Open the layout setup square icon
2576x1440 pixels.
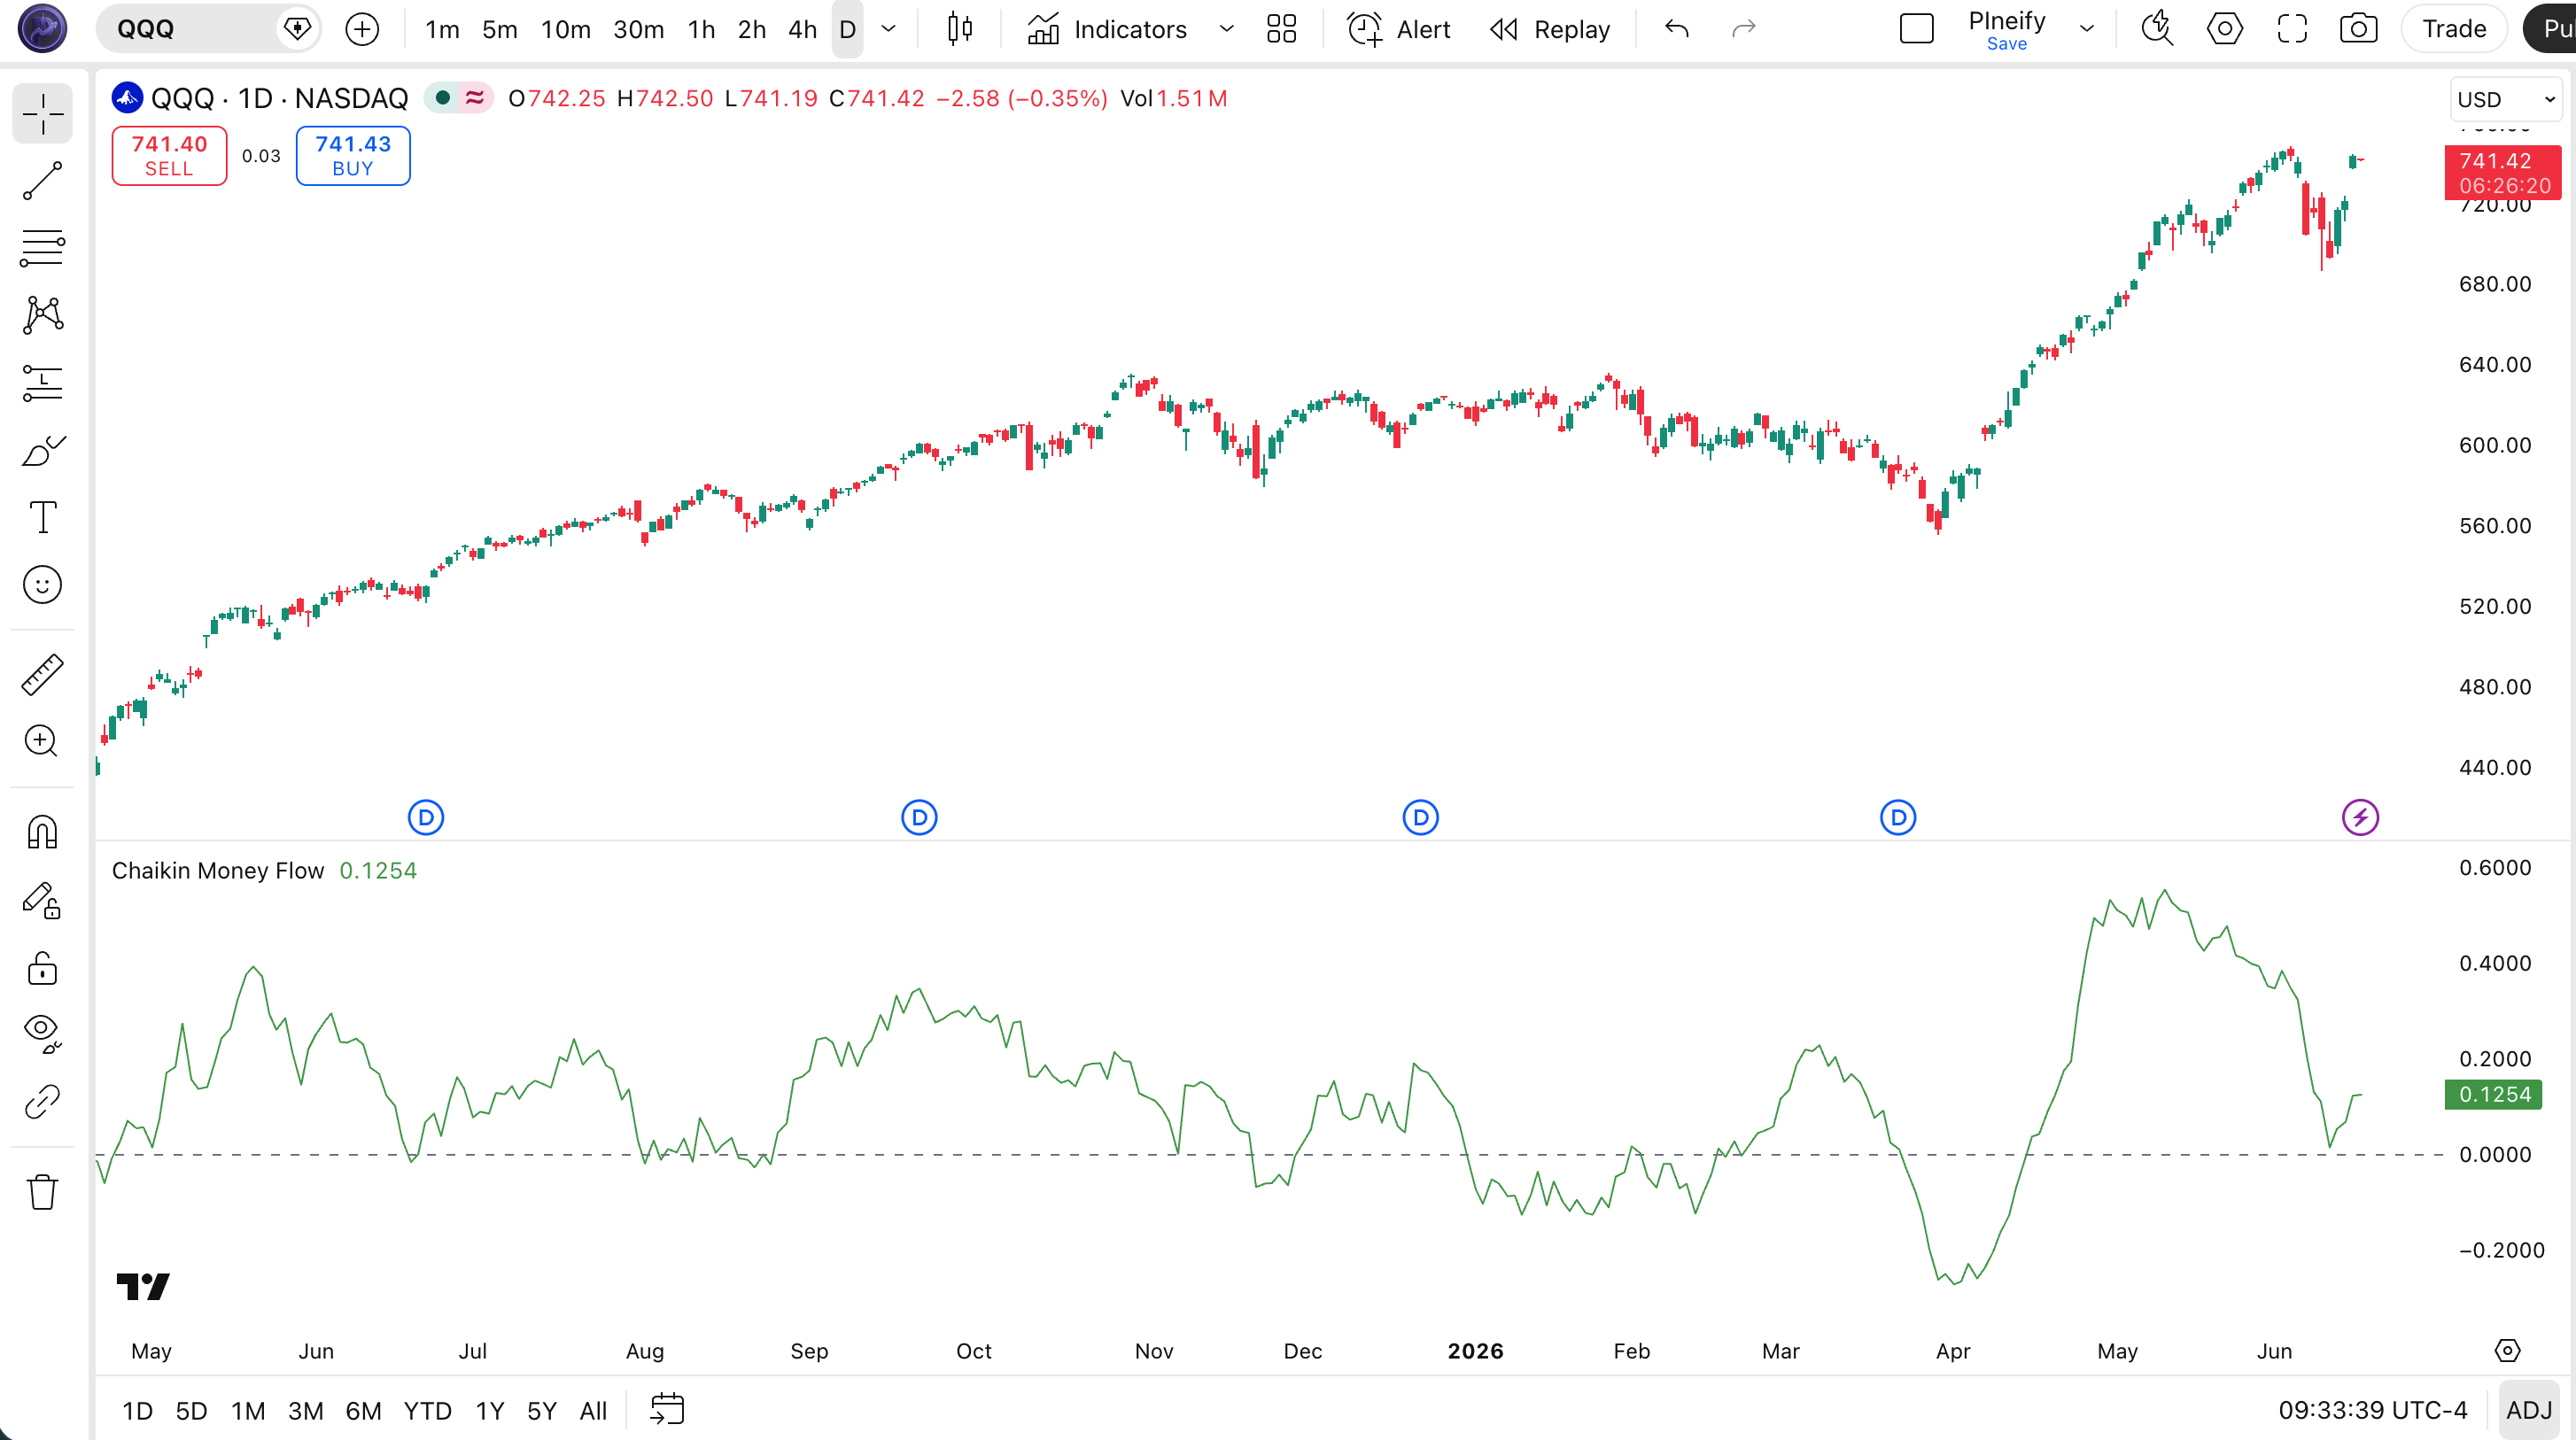tap(1916, 29)
